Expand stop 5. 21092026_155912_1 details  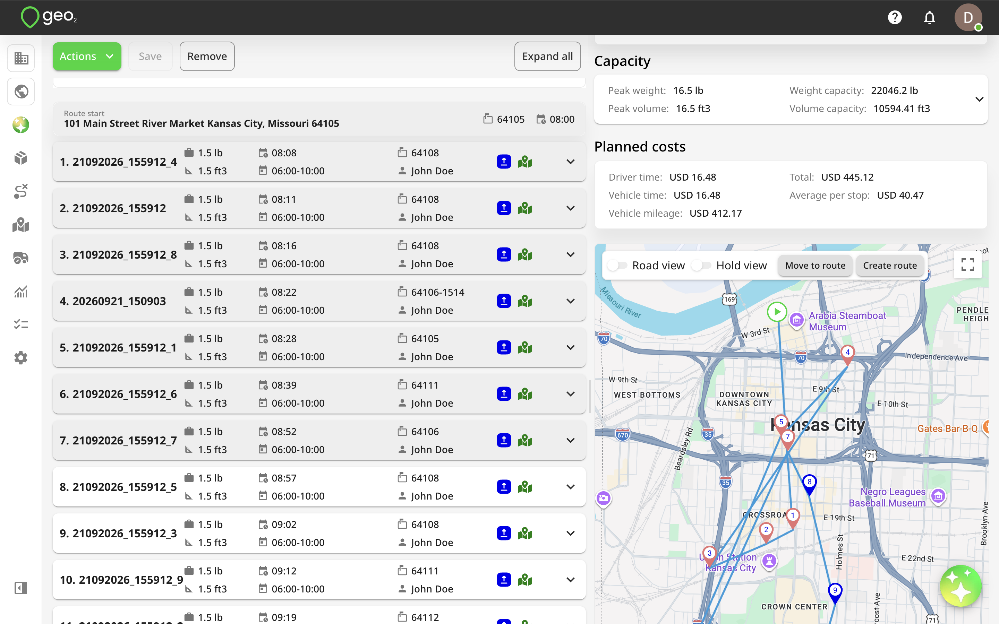[571, 347]
